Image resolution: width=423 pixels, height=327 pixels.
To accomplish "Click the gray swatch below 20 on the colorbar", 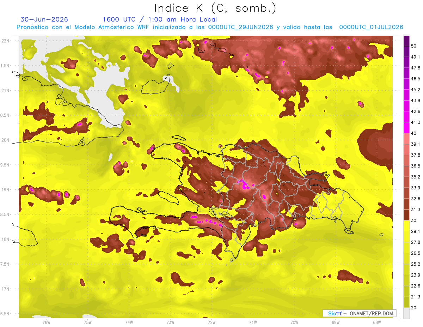I will [x=406, y=313].
